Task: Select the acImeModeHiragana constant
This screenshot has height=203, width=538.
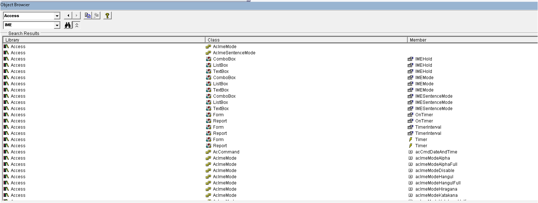Action: point(436,189)
